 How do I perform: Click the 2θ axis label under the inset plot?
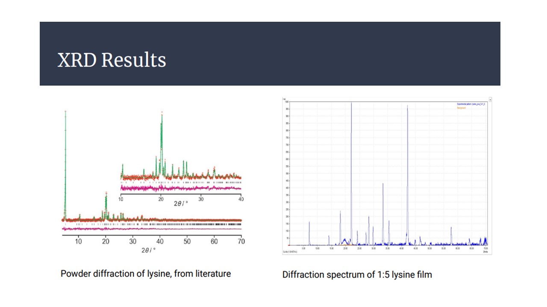pyautogui.click(x=180, y=204)
